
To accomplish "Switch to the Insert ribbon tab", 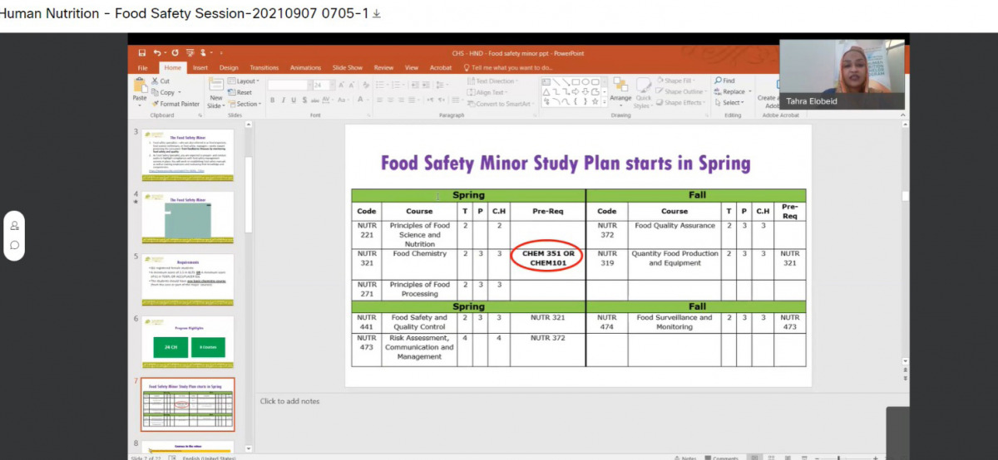I will point(200,68).
